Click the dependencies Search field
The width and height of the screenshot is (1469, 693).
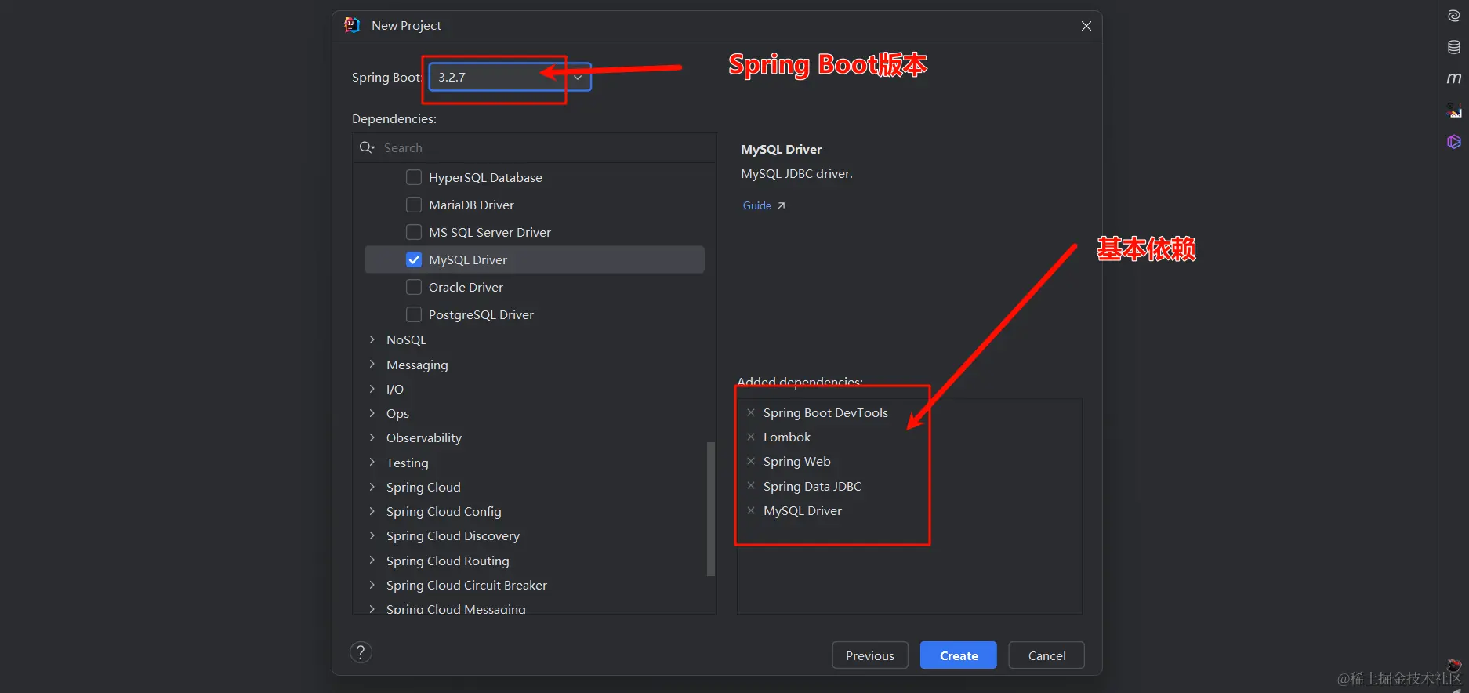point(535,147)
